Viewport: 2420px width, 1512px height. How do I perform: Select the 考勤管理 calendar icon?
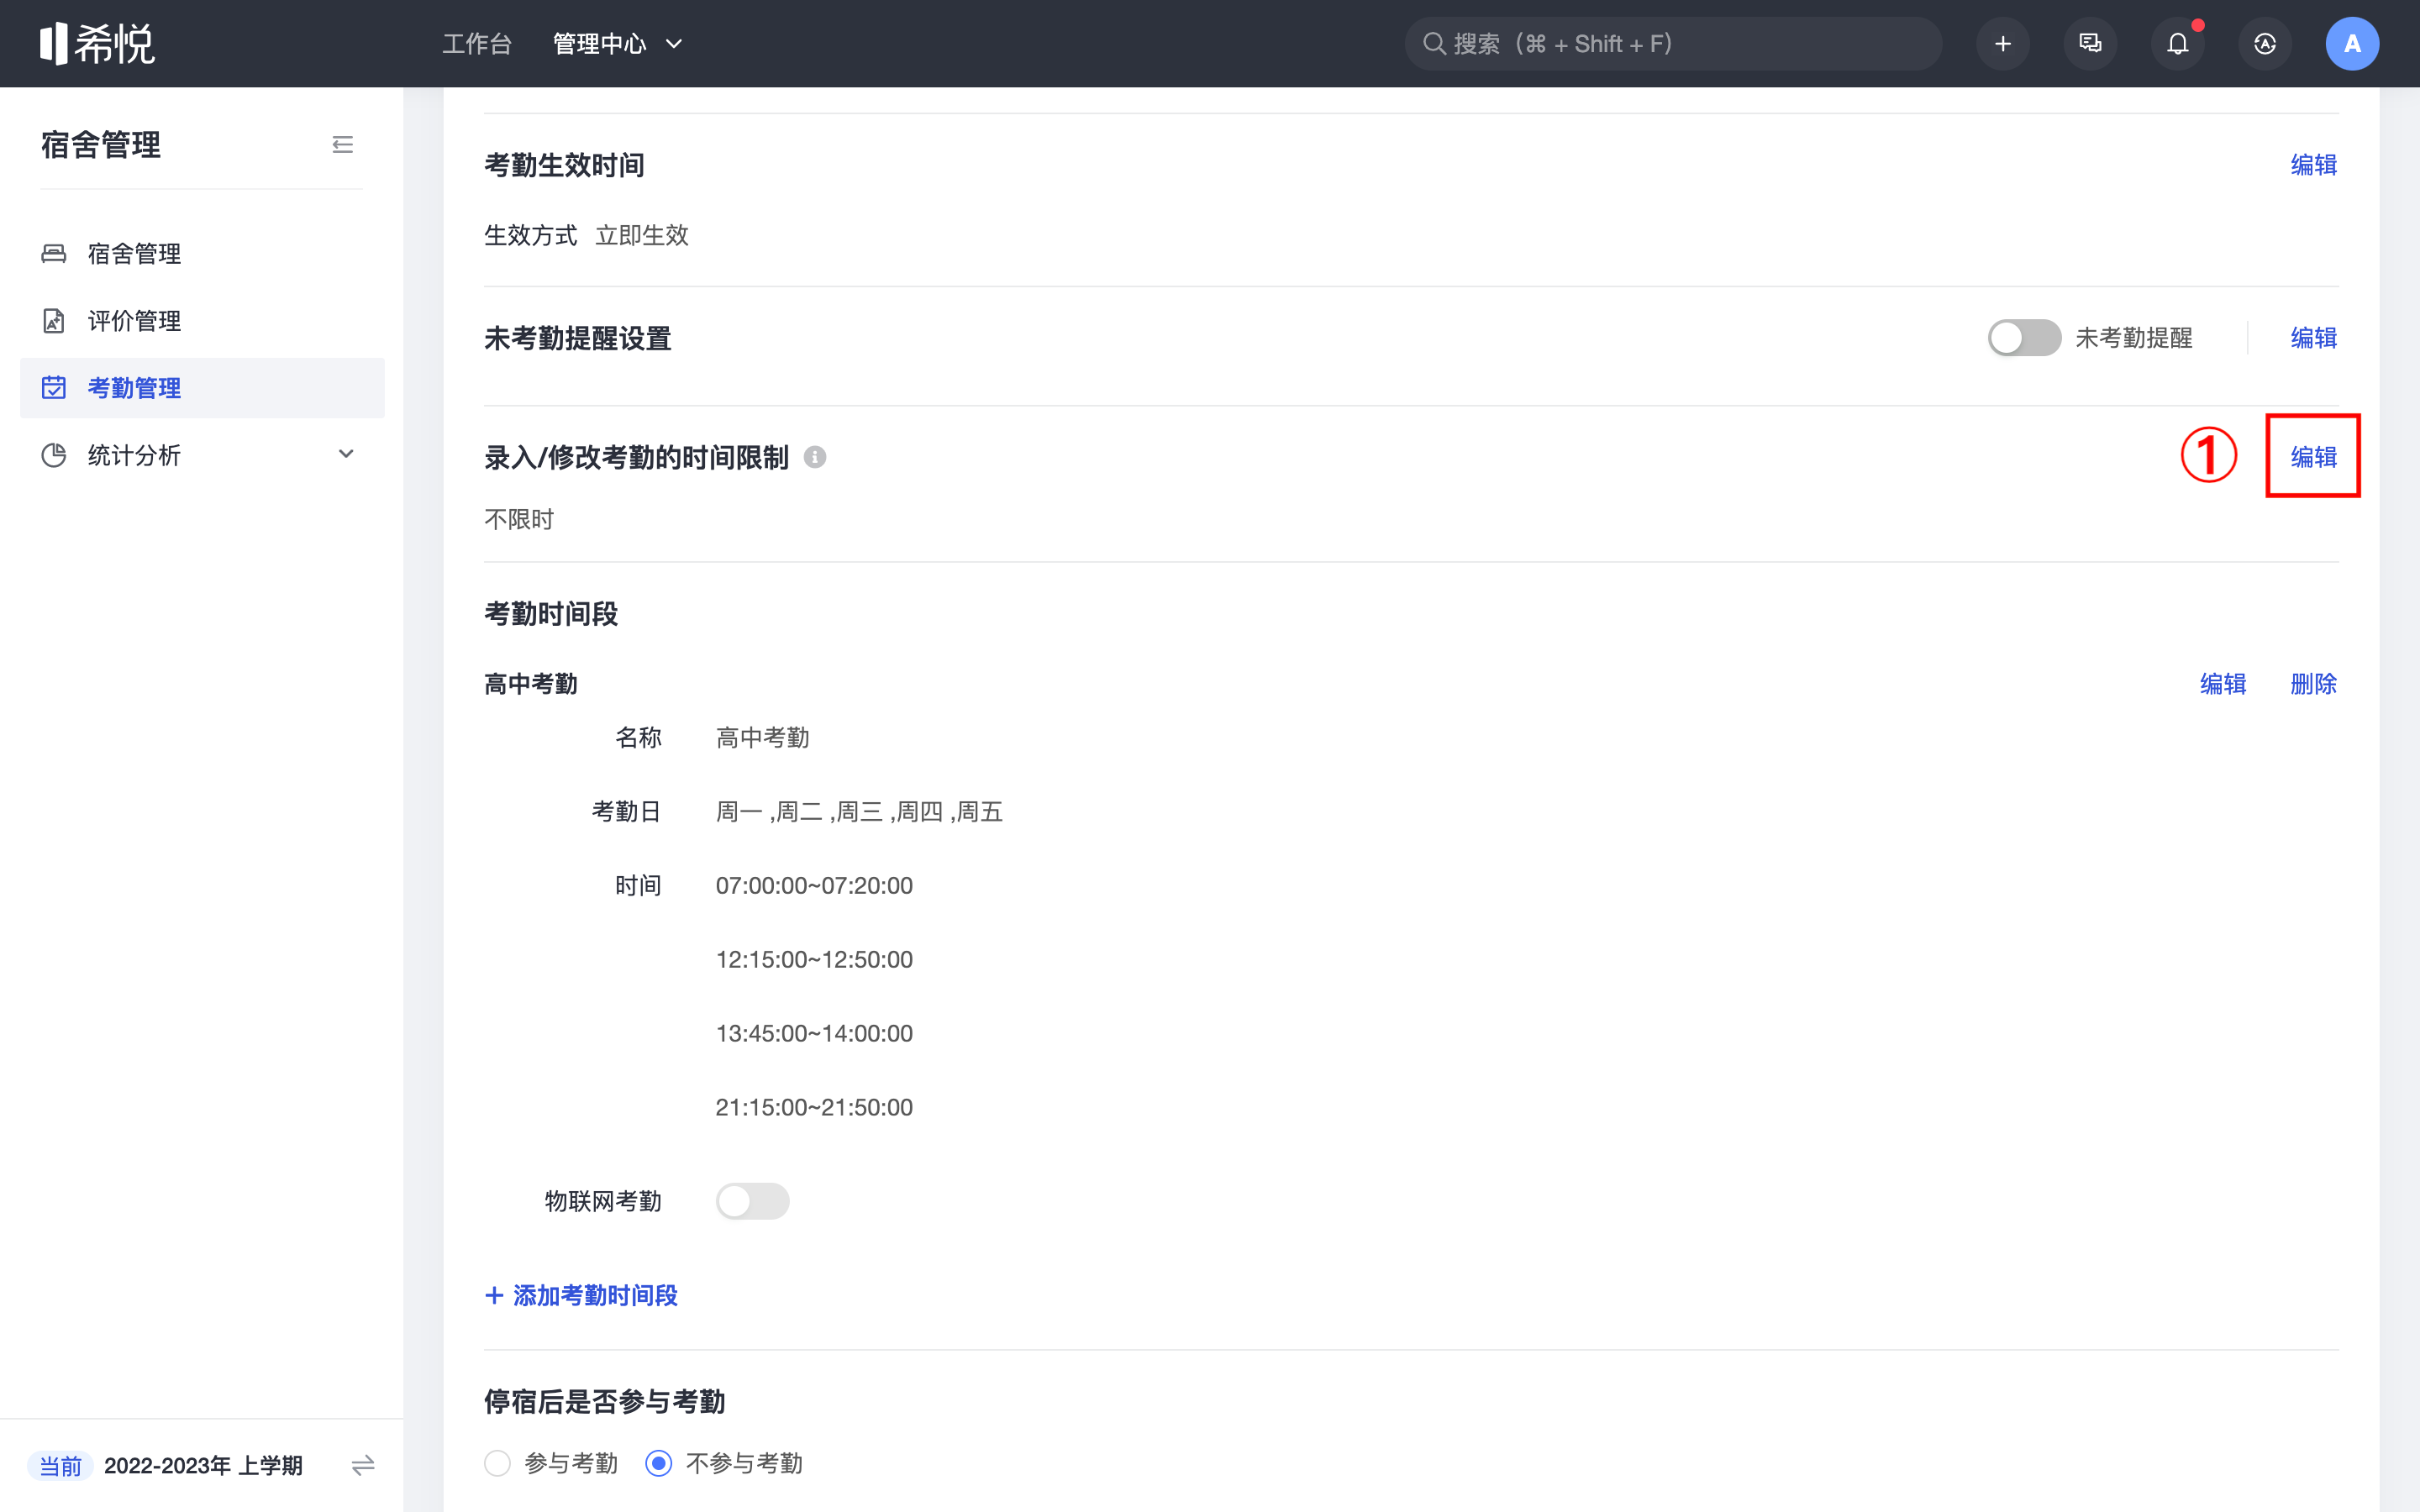[54, 387]
